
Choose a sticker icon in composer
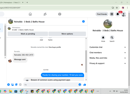16,85
